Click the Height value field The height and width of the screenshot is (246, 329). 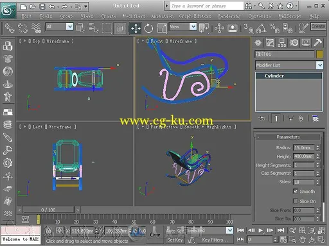point(304,156)
